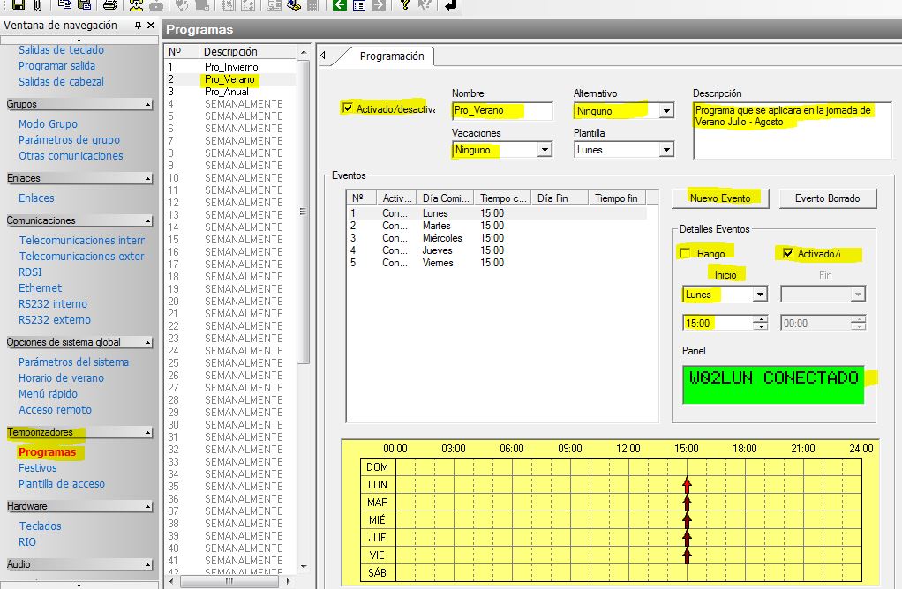Click the Tiempo fin column header
The height and width of the screenshot is (589, 902).
coord(617,198)
